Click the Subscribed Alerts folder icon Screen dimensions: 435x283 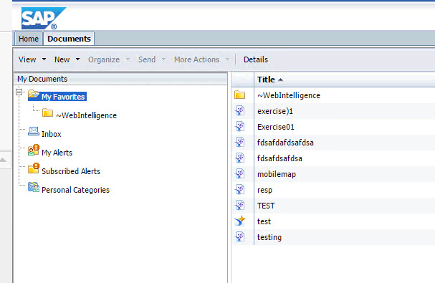34,168
